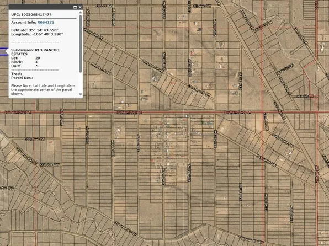This screenshot has width=329, height=246.
Task: Click the popup vertical scrollbar thumb
Action: point(81,44)
